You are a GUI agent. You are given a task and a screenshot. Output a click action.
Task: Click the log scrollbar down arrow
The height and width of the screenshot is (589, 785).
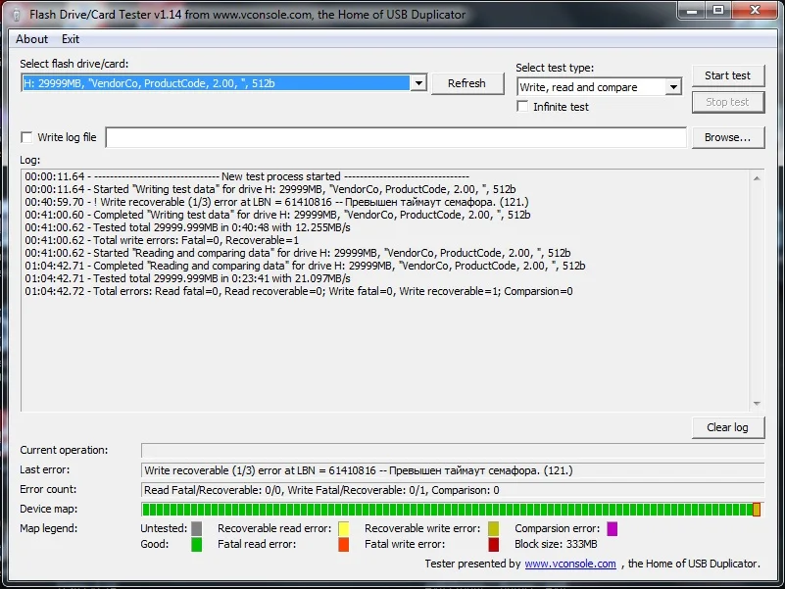[757, 404]
